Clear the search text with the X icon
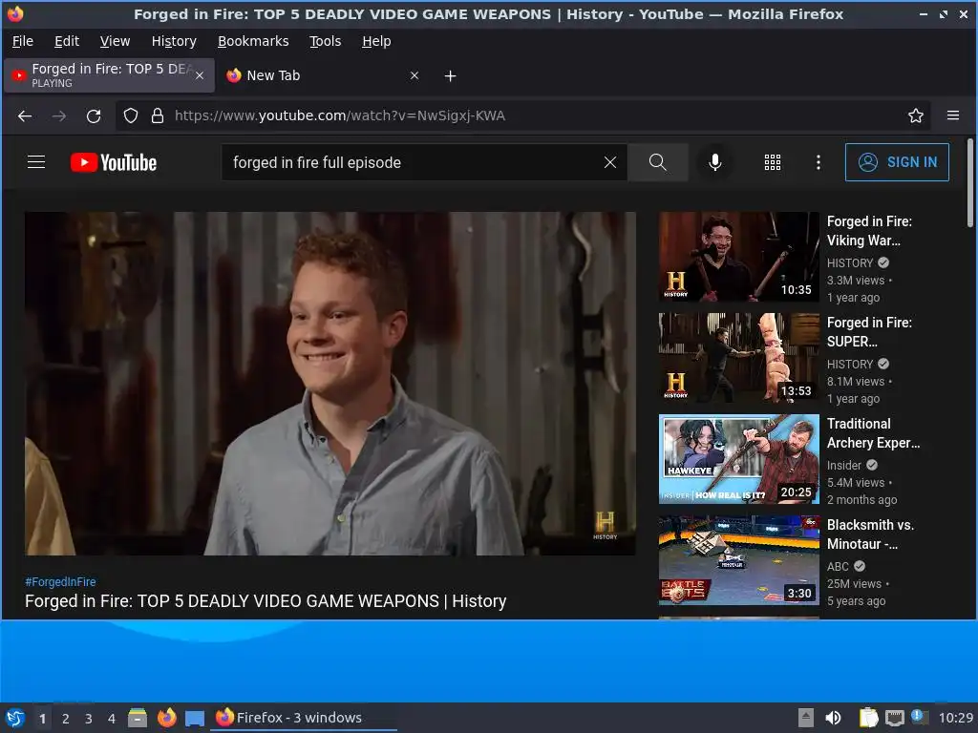 [x=610, y=162]
